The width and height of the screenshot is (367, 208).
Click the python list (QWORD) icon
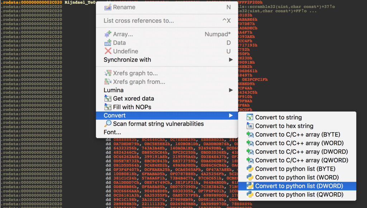pos(250,194)
